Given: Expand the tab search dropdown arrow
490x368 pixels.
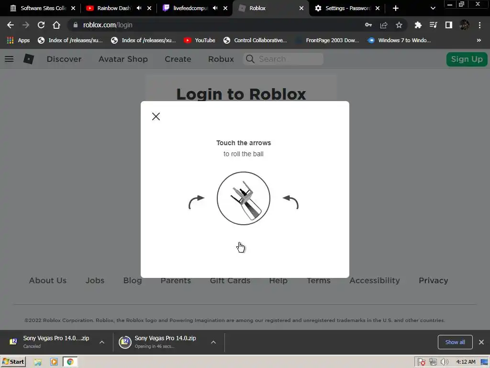Looking at the screenshot, I should click(433, 8).
